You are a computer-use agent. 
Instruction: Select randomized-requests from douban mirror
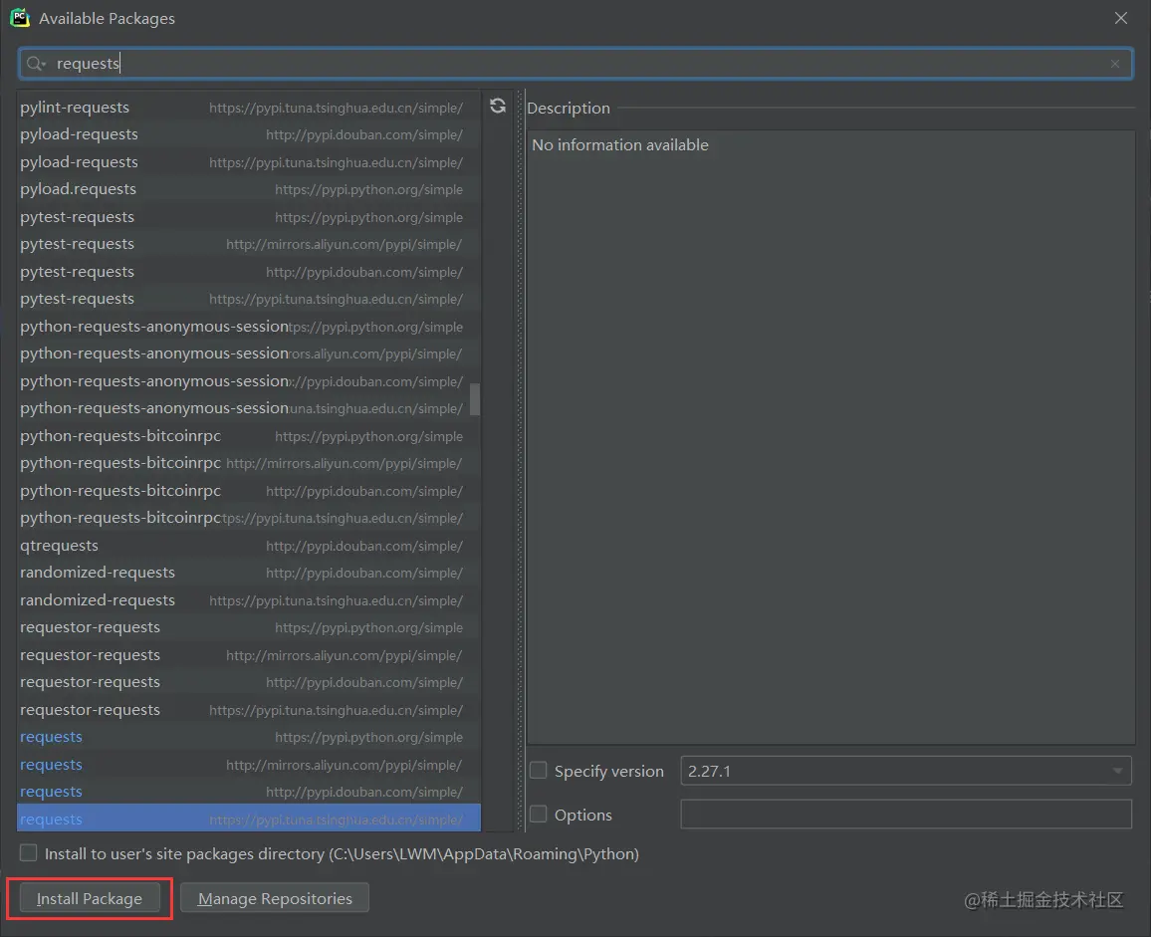click(x=249, y=572)
